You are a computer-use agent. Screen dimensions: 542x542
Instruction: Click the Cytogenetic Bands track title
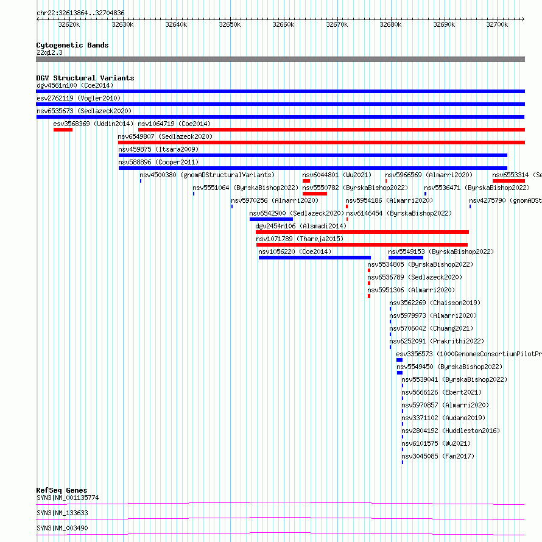72,45
